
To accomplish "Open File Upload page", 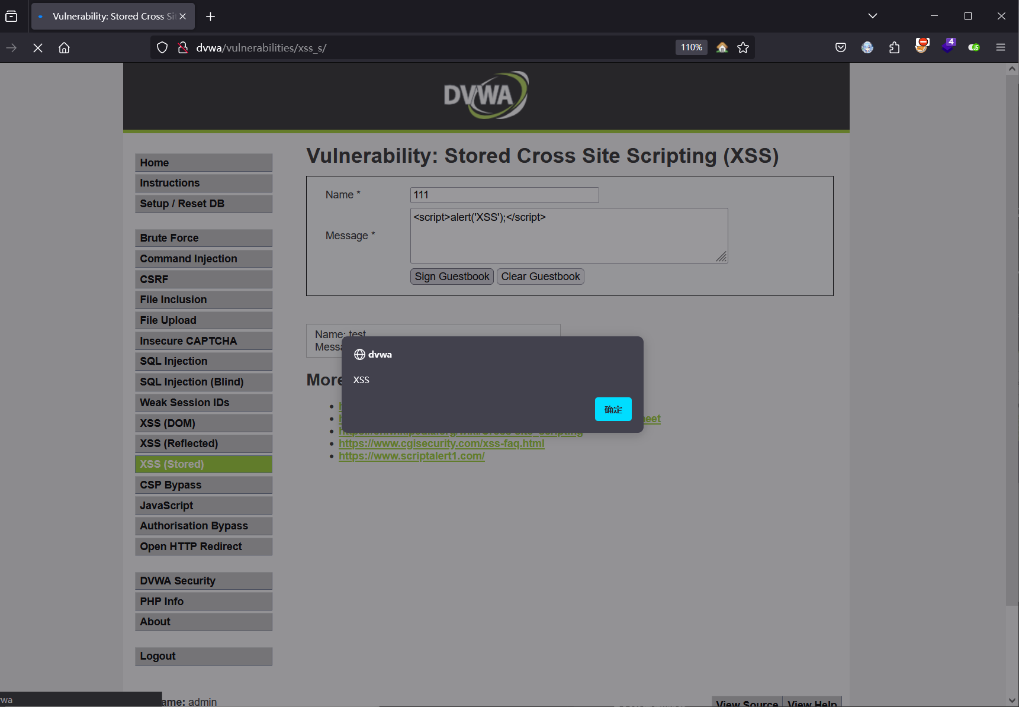I will [204, 320].
